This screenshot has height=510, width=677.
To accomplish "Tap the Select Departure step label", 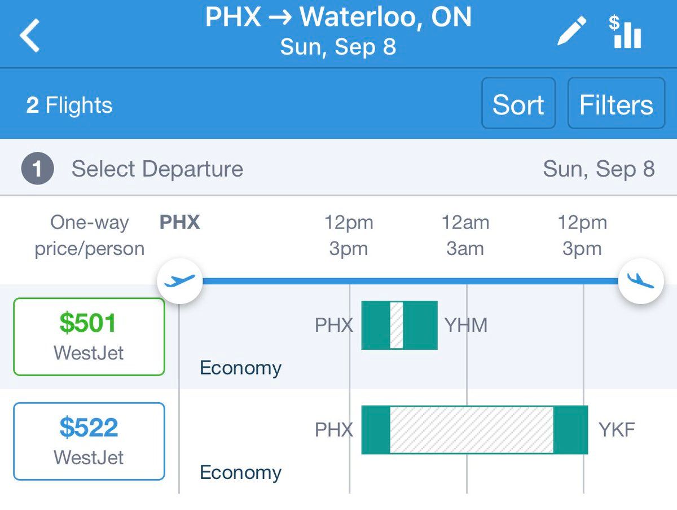I will (x=157, y=169).
